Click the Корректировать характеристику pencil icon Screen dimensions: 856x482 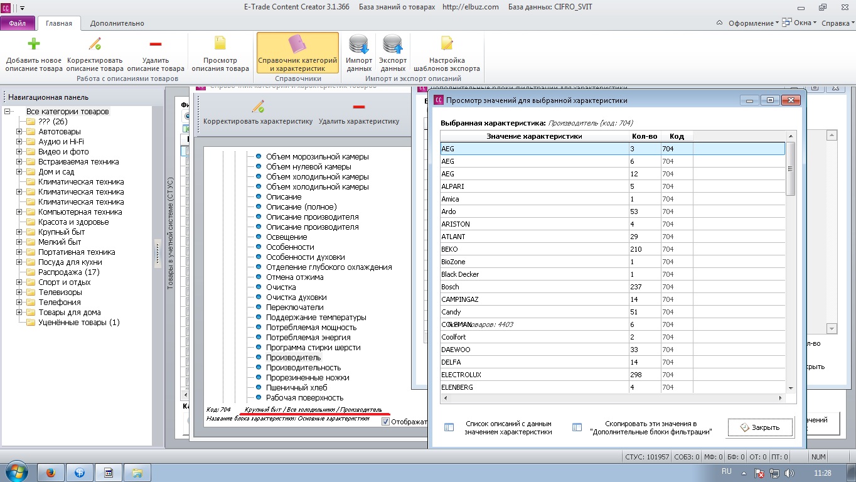[258, 107]
